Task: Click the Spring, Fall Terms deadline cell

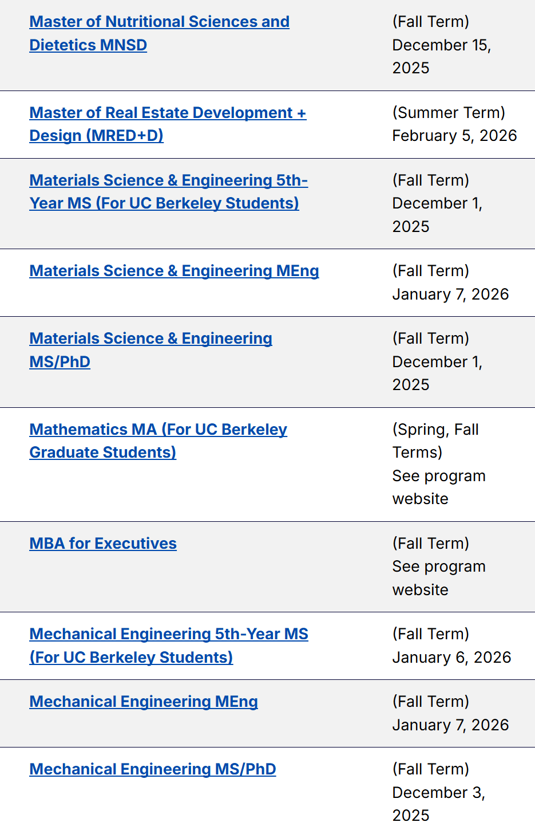Action: [x=438, y=464]
